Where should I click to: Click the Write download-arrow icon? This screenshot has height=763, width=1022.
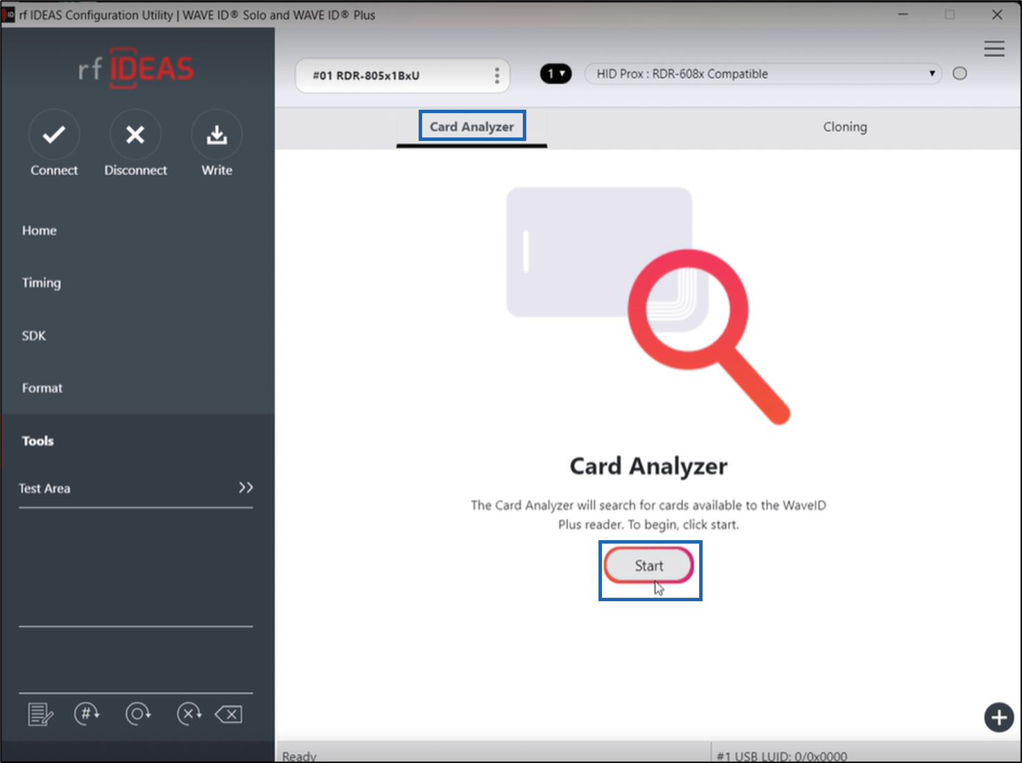[217, 134]
